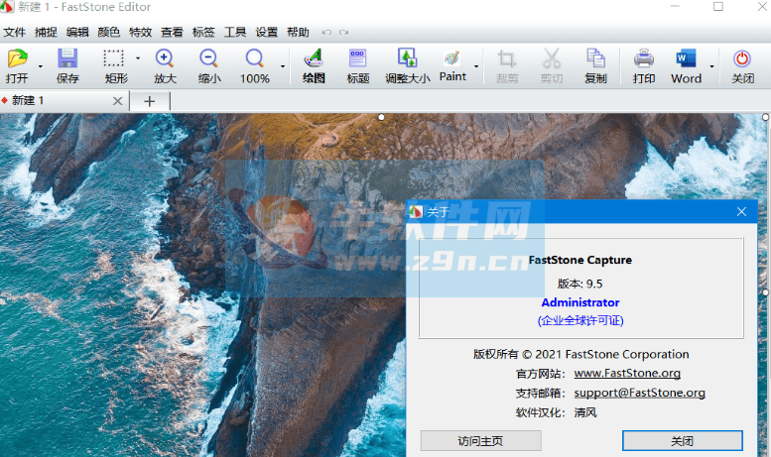This screenshot has width=771, height=457.
Task: Open the 编辑 menu
Action: click(x=77, y=33)
